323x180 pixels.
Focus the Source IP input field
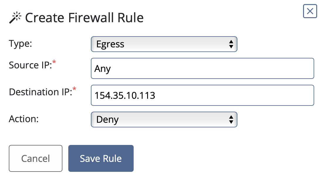(x=202, y=68)
